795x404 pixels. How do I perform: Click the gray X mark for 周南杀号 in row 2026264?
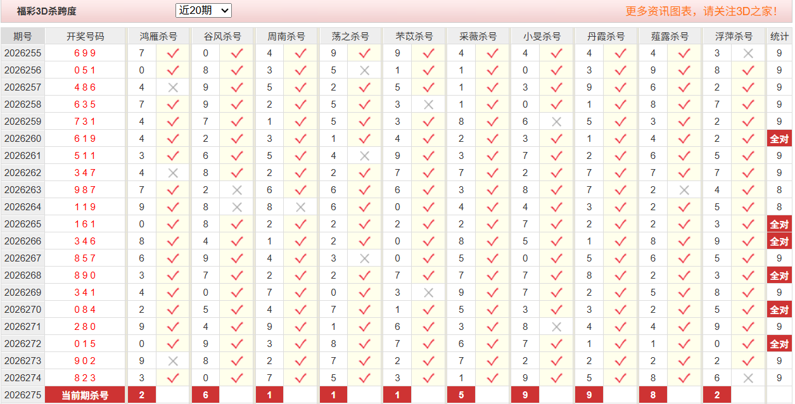pos(300,207)
